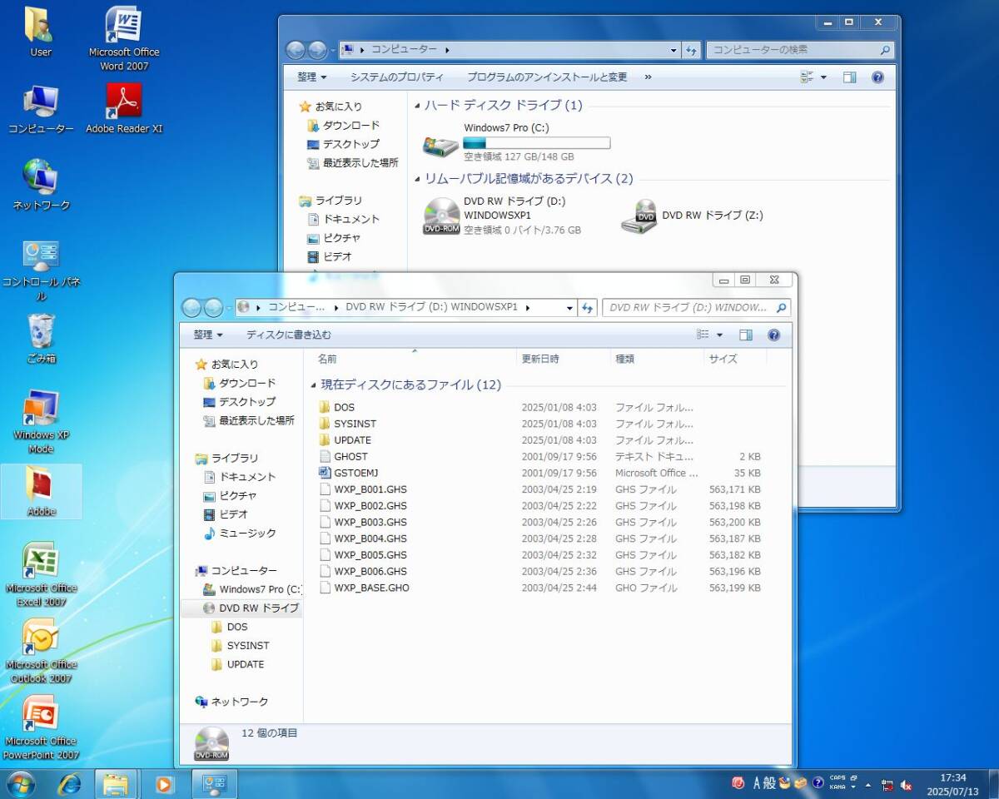Viewport: 999px width, 799px height.
Task: Select the UPDATE folder in file list
Action: tap(539, 439)
